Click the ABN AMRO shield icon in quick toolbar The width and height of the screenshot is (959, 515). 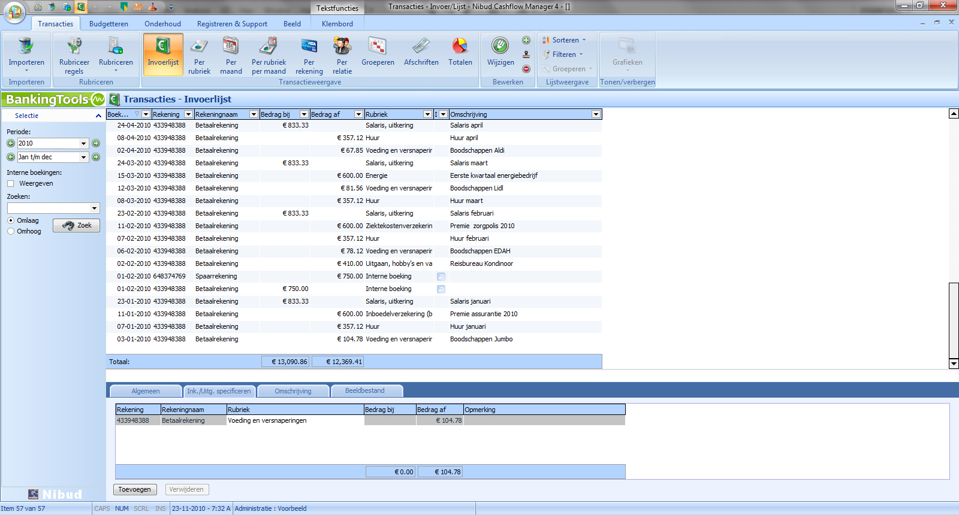(x=124, y=7)
